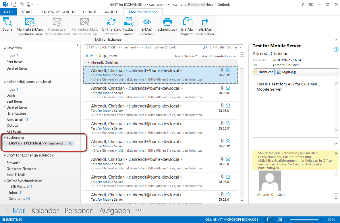Click the A wird geändert in Z sort toggle

pyautogui.click(x=219, y=56)
